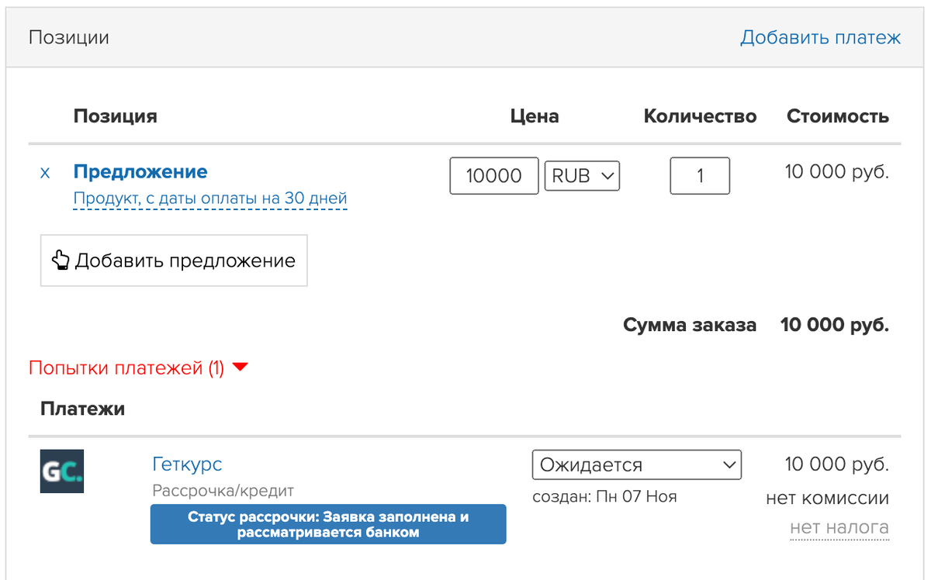Click 'Продукт, с даты оплаты на 30 дней'
This screenshot has height=580, width=931.
[x=210, y=199]
